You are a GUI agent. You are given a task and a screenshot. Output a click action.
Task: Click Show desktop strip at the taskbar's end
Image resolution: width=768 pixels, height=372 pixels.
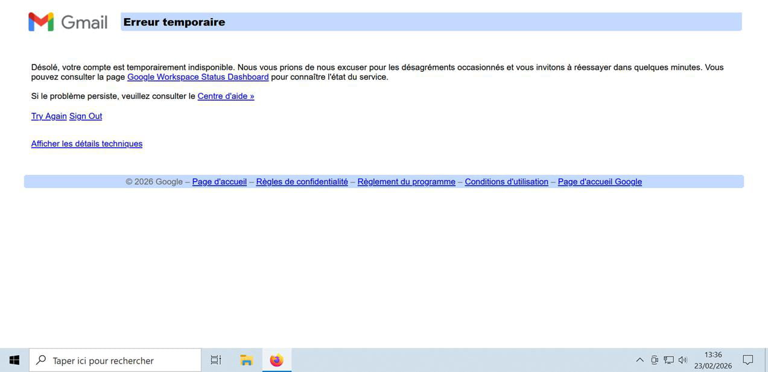point(766,360)
